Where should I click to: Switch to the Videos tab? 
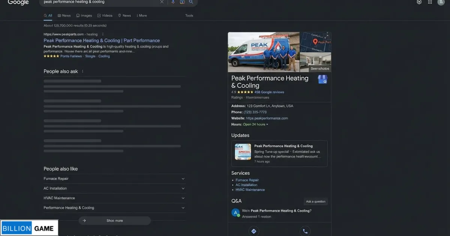tap(105, 16)
